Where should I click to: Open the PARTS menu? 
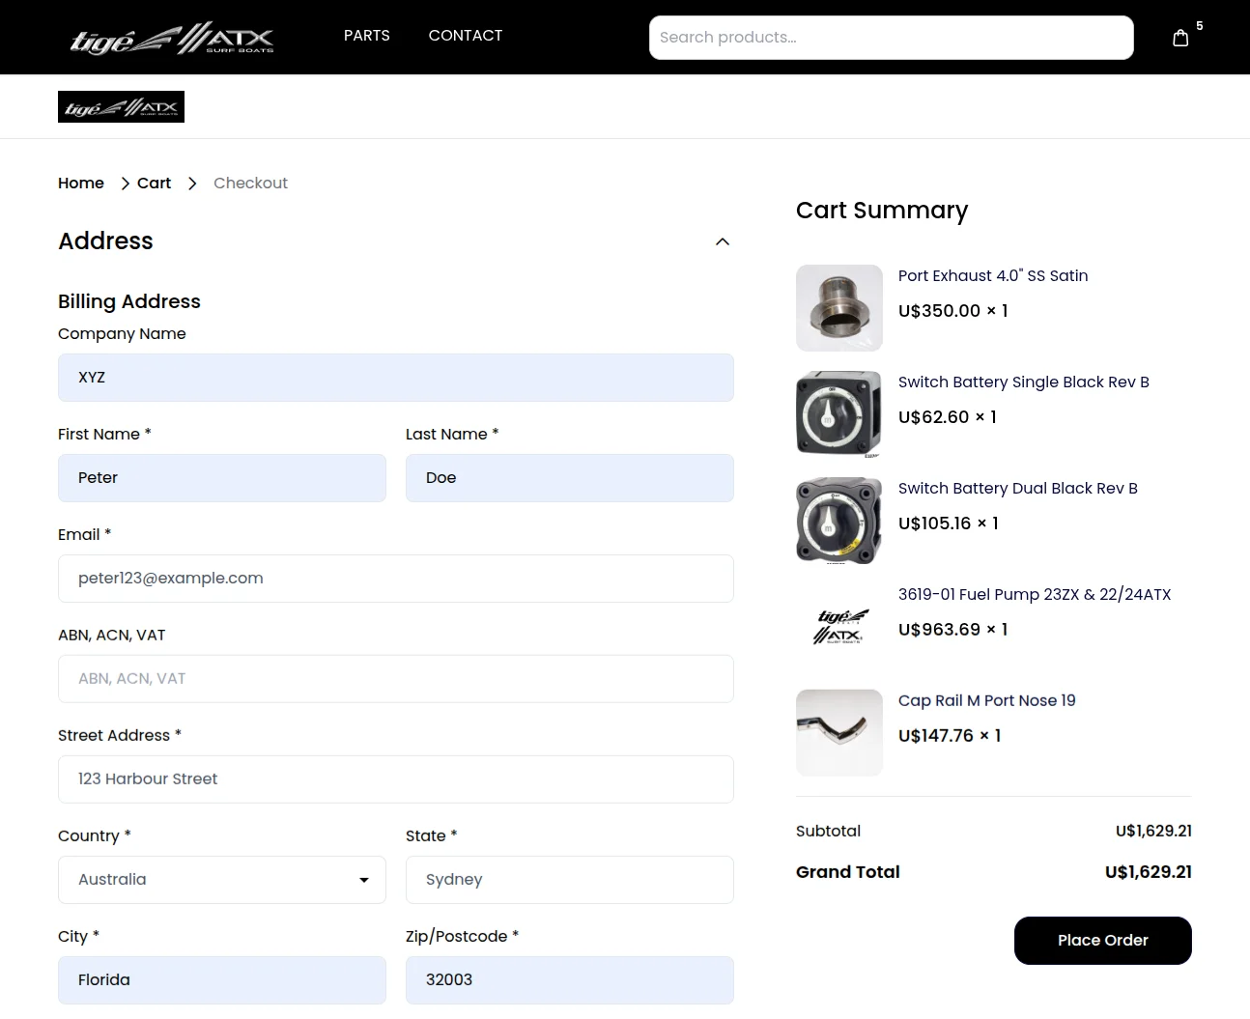point(366,36)
